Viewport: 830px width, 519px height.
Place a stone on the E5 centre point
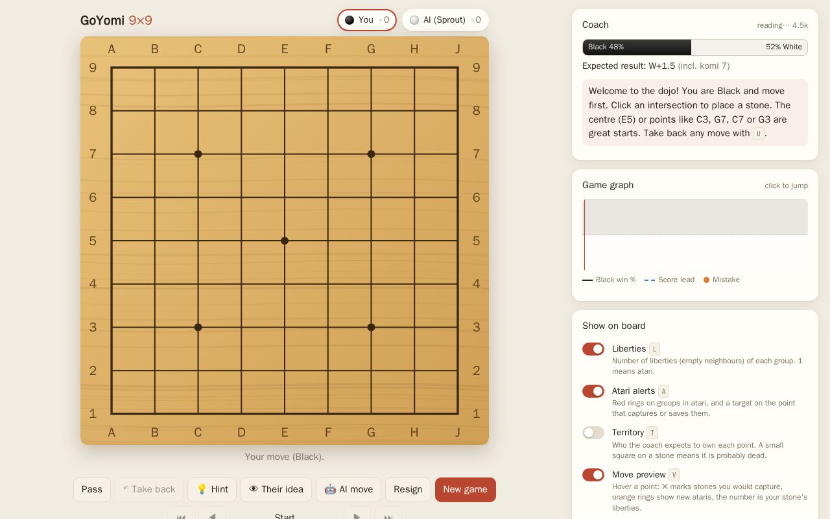pos(285,241)
